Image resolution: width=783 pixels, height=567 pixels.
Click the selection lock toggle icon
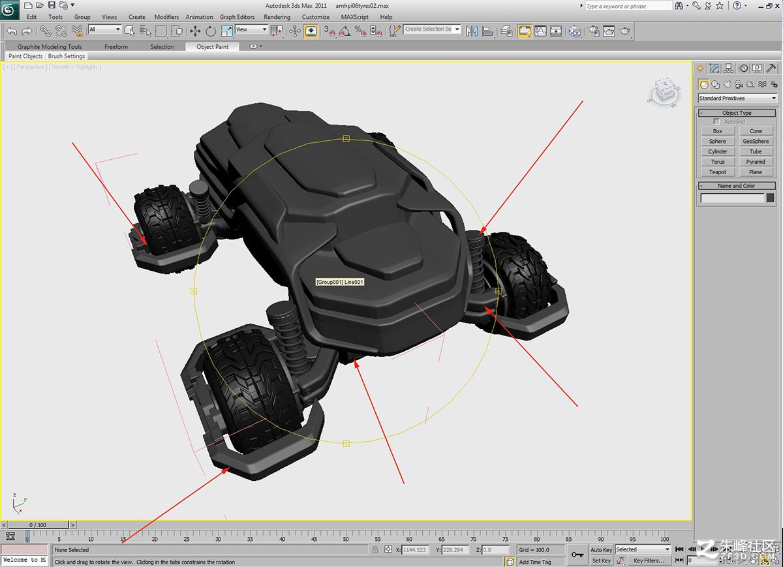pyautogui.click(x=375, y=550)
